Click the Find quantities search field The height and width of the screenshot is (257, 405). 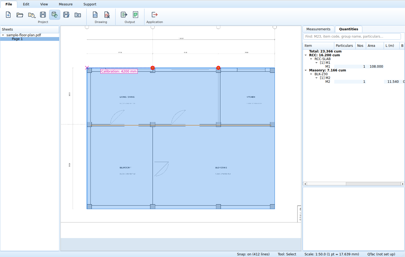coord(352,37)
